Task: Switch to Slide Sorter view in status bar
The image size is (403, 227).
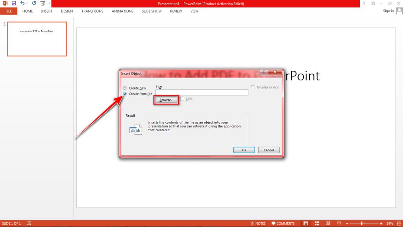Action: 317,223
